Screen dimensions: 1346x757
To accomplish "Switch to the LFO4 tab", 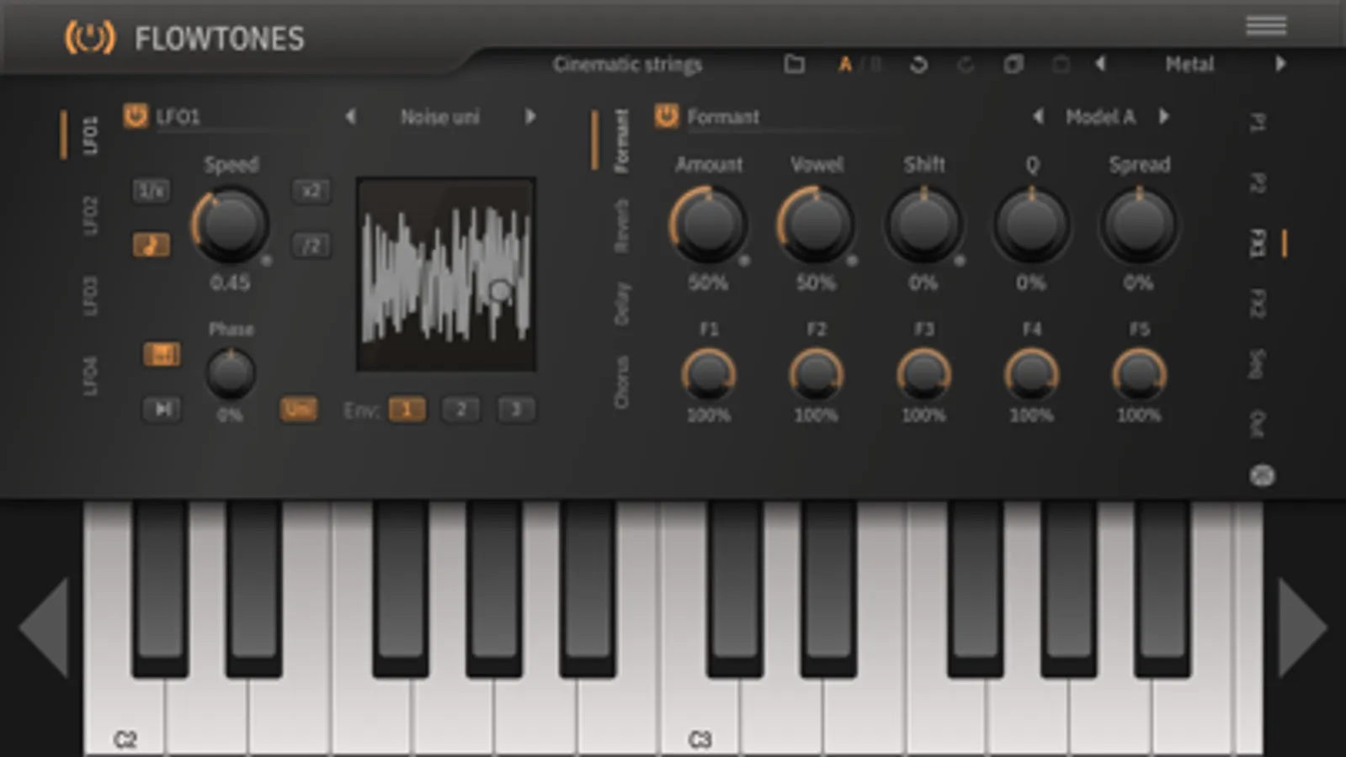I will (x=90, y=375).
